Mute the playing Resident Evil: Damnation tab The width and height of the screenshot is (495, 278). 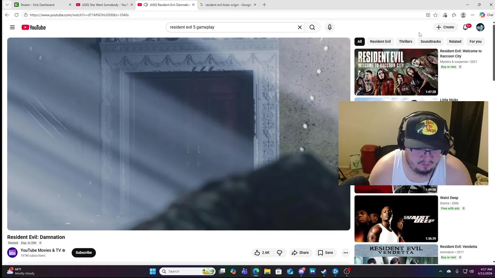coord(146,5)
